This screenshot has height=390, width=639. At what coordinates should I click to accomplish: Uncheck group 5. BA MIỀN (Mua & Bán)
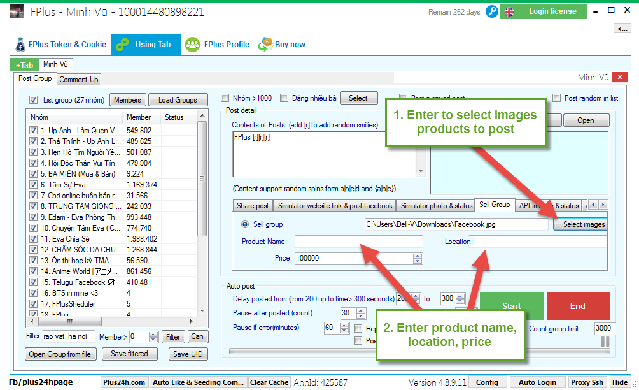pyautogui.click(x=34, y=174)
